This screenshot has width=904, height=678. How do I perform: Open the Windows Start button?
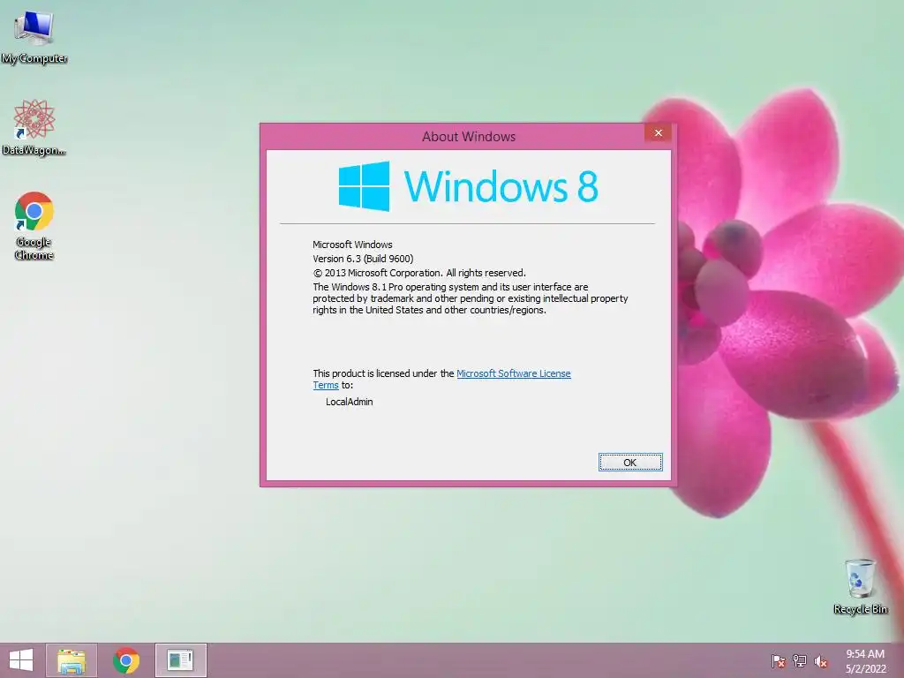pyautogui.click(x=21, y=660)
